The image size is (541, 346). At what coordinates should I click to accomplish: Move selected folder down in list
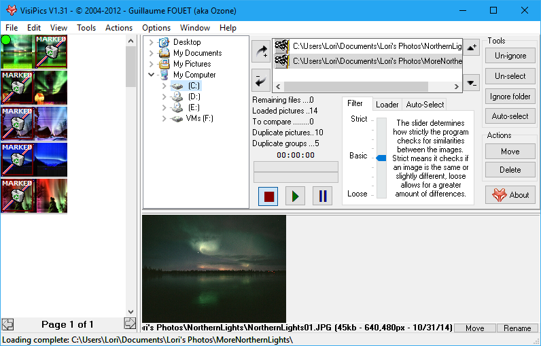click(x=473, y=84)
